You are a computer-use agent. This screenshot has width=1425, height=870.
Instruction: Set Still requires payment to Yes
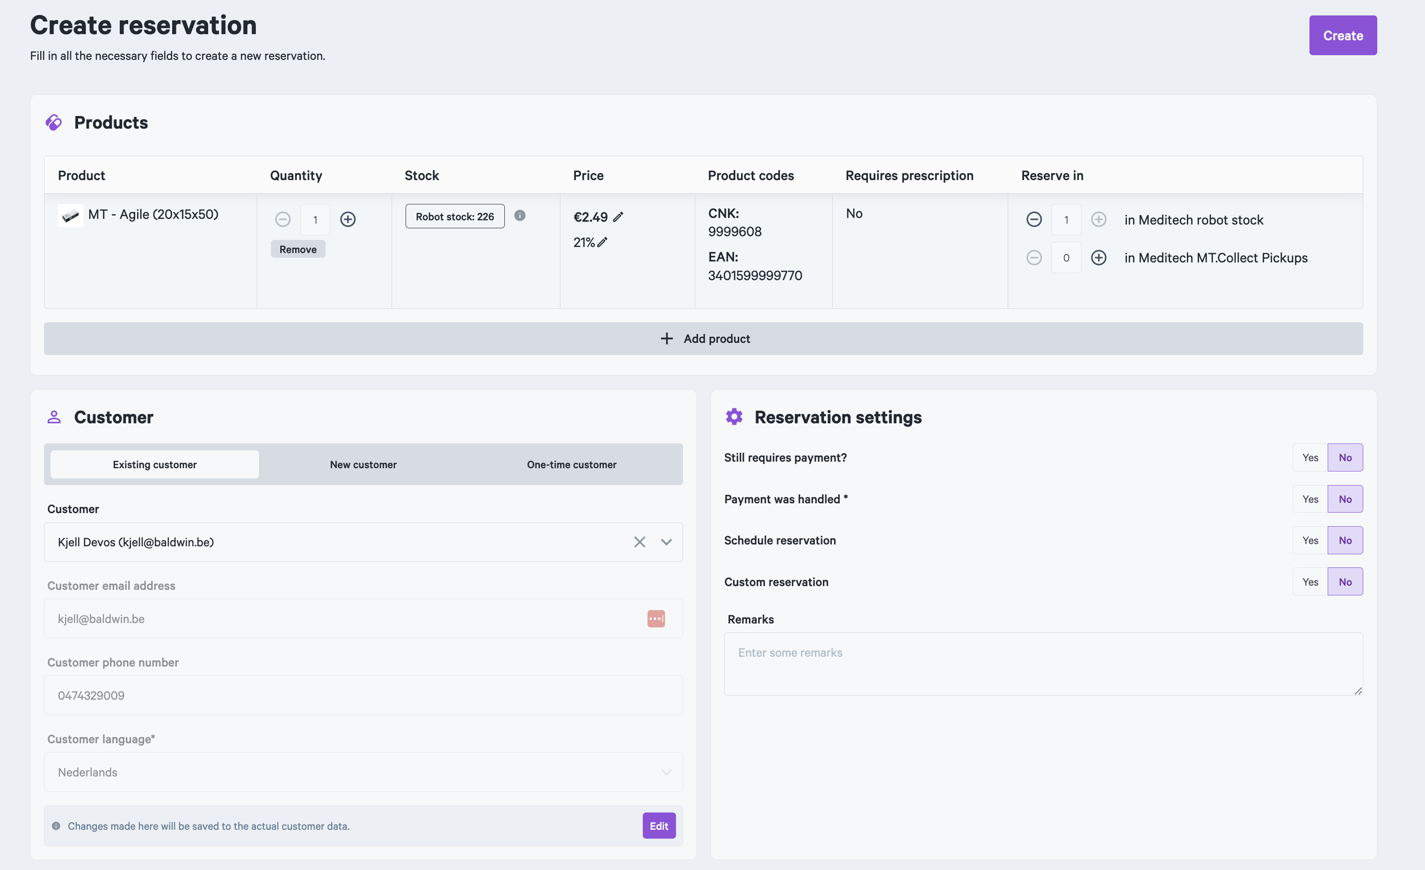click(1310, 458)
